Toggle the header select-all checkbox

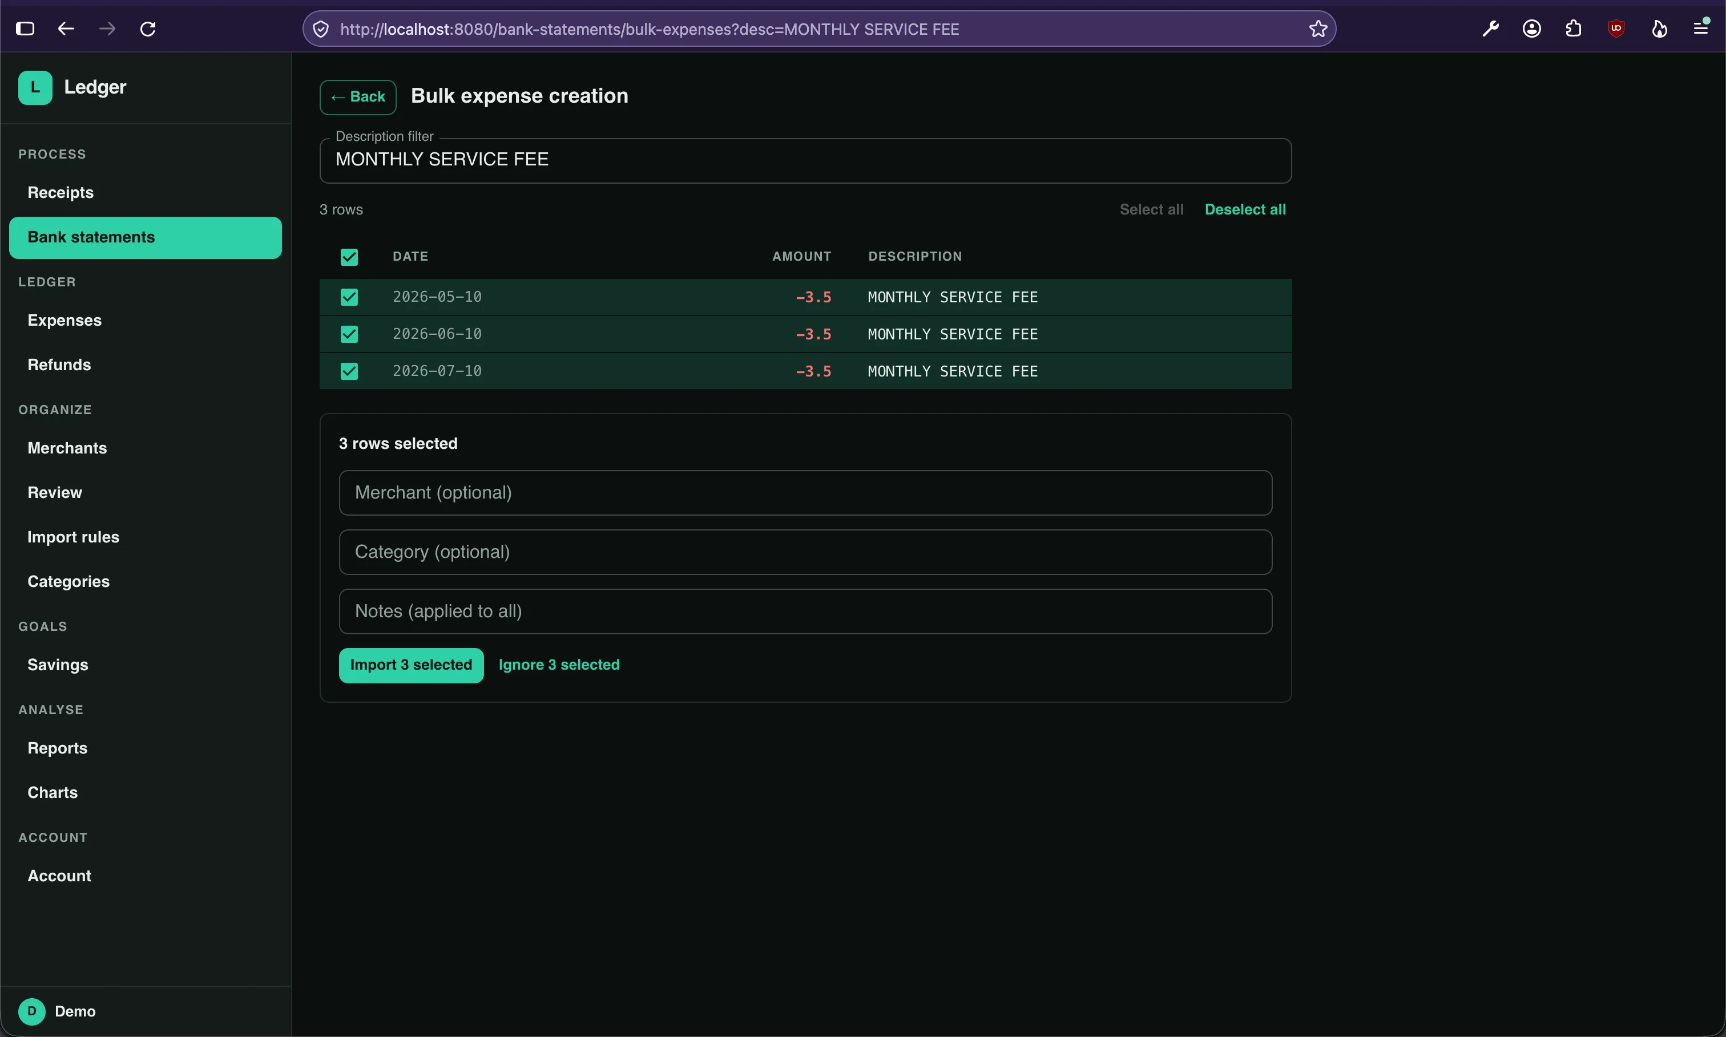pos(349,257)
